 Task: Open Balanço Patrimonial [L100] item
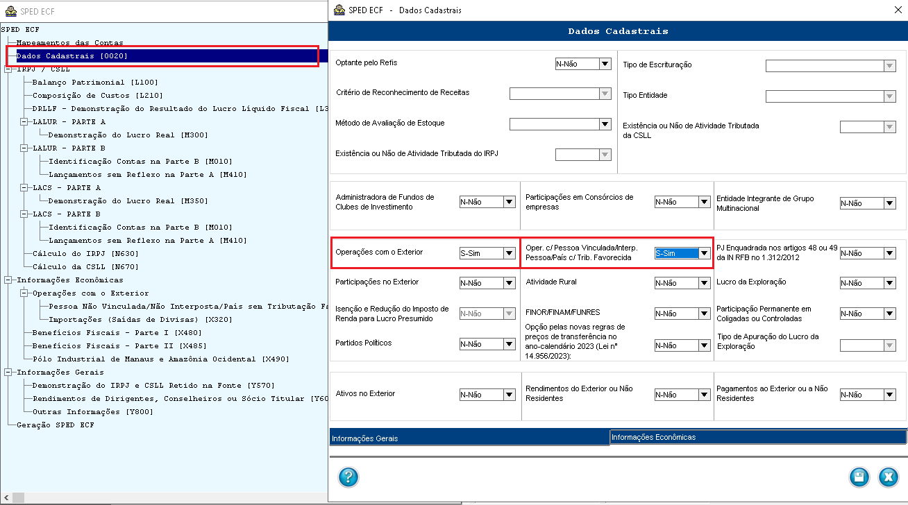tap(95, 82)
